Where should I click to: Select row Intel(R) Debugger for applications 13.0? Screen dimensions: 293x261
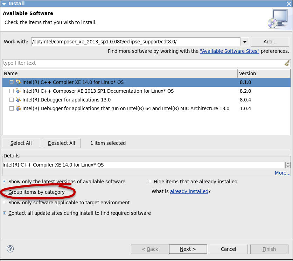[146, 100]
